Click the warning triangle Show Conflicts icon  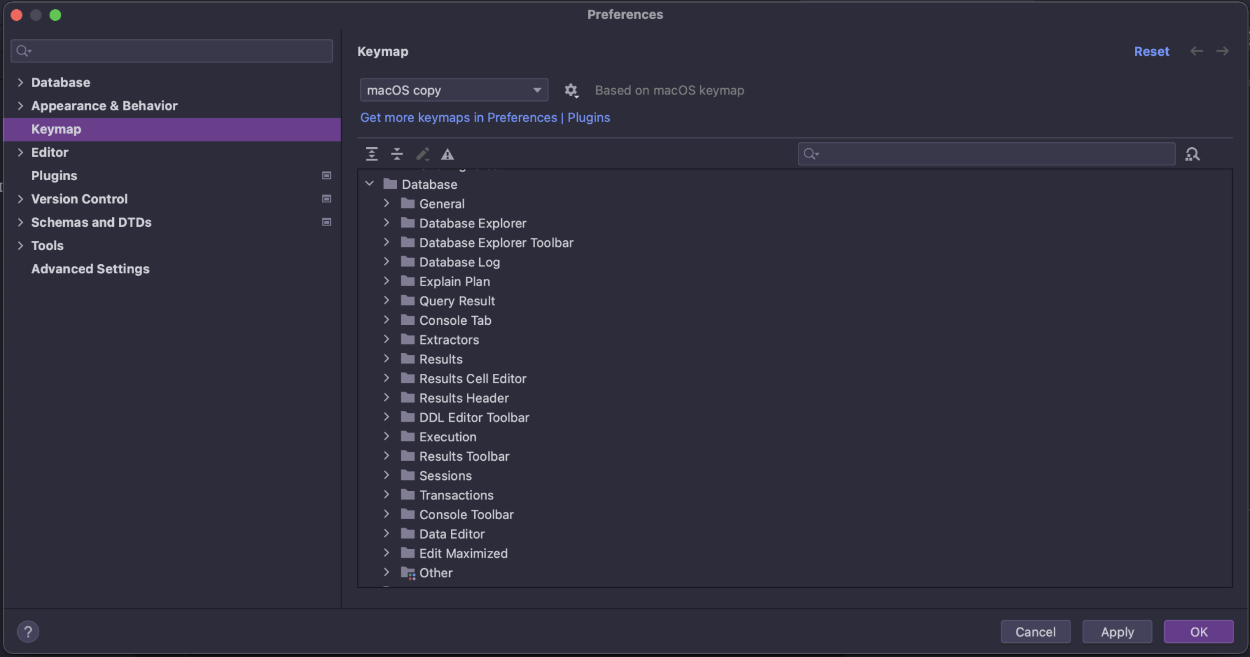coord(448,154)
